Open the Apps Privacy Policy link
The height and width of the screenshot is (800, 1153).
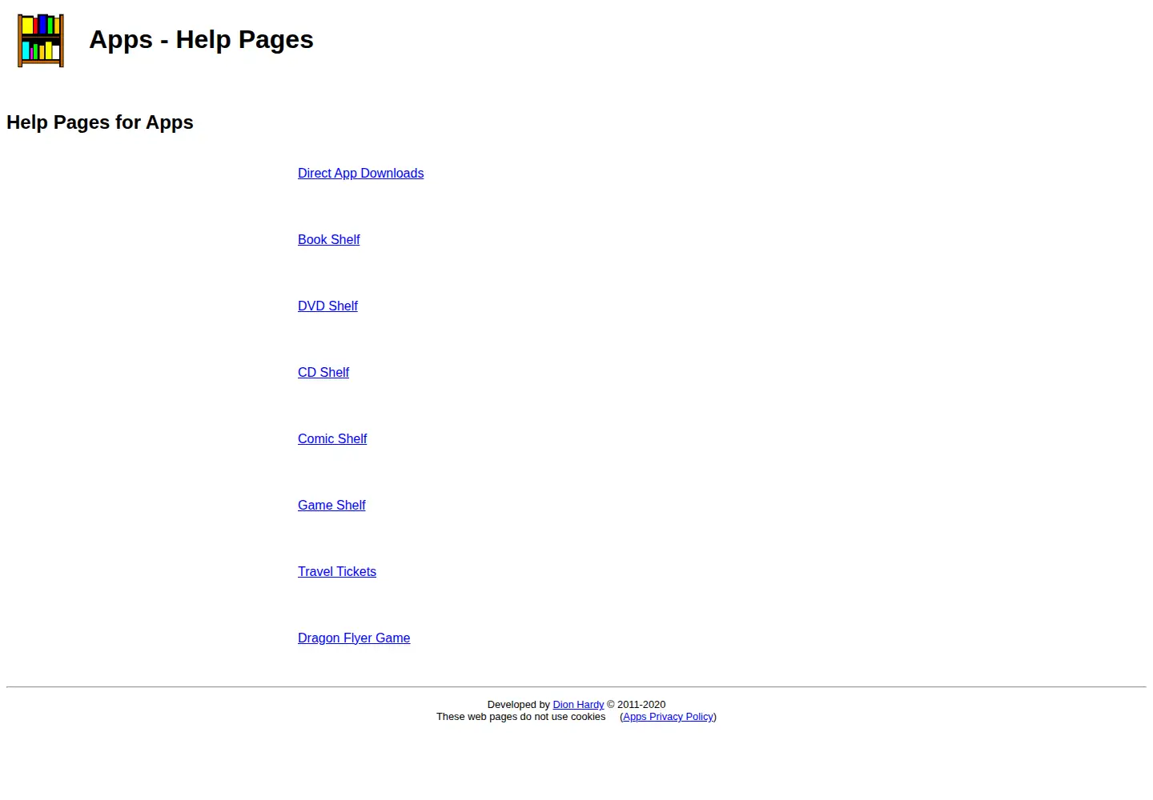[668, 717]
